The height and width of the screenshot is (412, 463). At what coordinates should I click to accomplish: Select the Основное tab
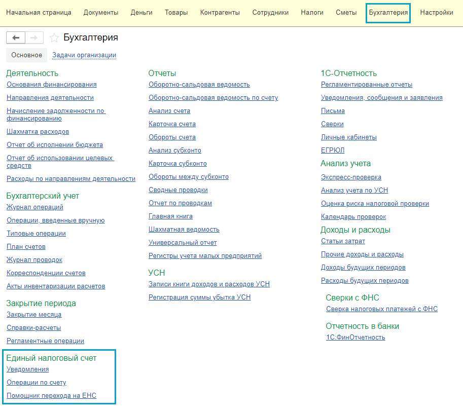26,55
